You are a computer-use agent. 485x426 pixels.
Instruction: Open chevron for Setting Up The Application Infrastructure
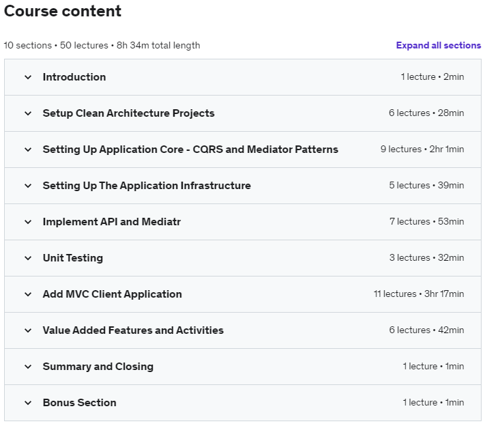coord(28,186)
